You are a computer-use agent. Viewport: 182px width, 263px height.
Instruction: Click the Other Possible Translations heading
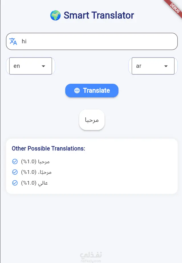pos(48,148)
